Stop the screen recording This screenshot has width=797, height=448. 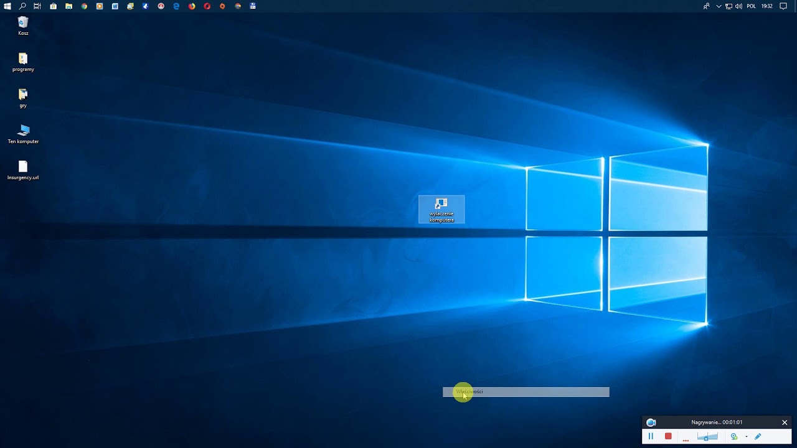668,436
